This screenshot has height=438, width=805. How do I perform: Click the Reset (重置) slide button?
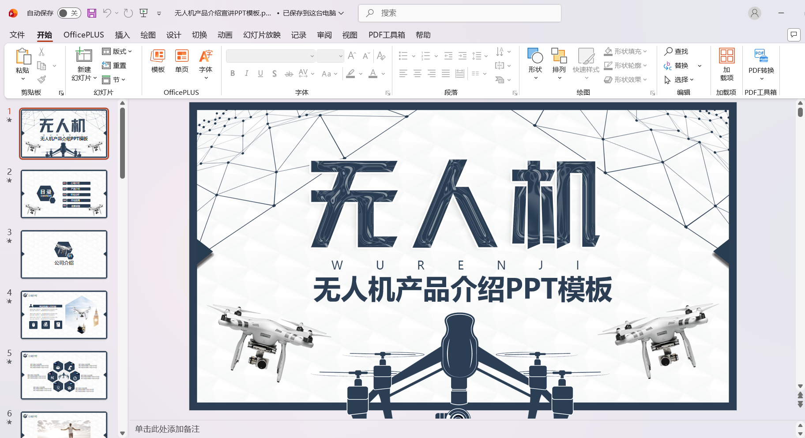click(114, 65)
